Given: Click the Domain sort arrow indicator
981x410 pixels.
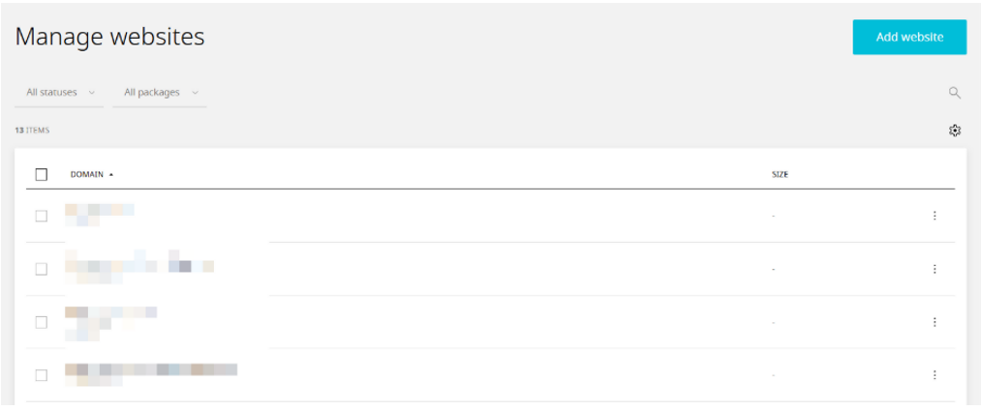Looking at the screenshot, I should (110, 175).
